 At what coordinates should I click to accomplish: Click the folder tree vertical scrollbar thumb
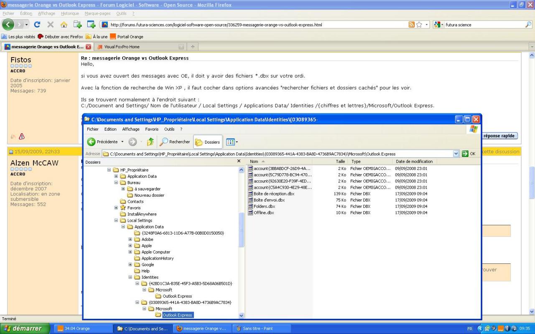(241, 230)
